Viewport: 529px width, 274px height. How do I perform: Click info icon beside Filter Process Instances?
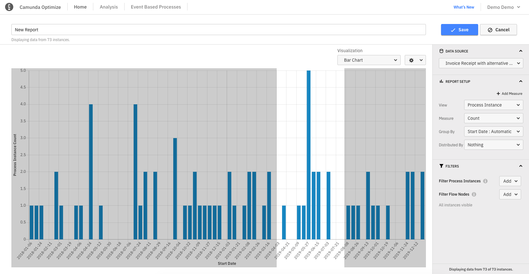pos(485,181)
